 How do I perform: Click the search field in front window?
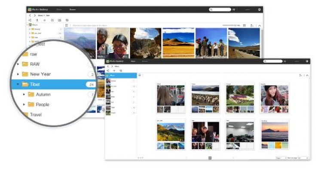[x=273, y=61]
